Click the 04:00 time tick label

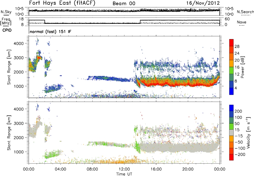[61, 169]
